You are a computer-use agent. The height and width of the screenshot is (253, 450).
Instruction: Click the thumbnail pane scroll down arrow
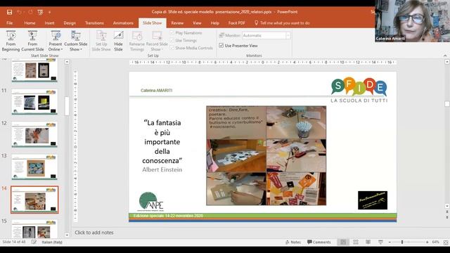click(x=67, y=235)
